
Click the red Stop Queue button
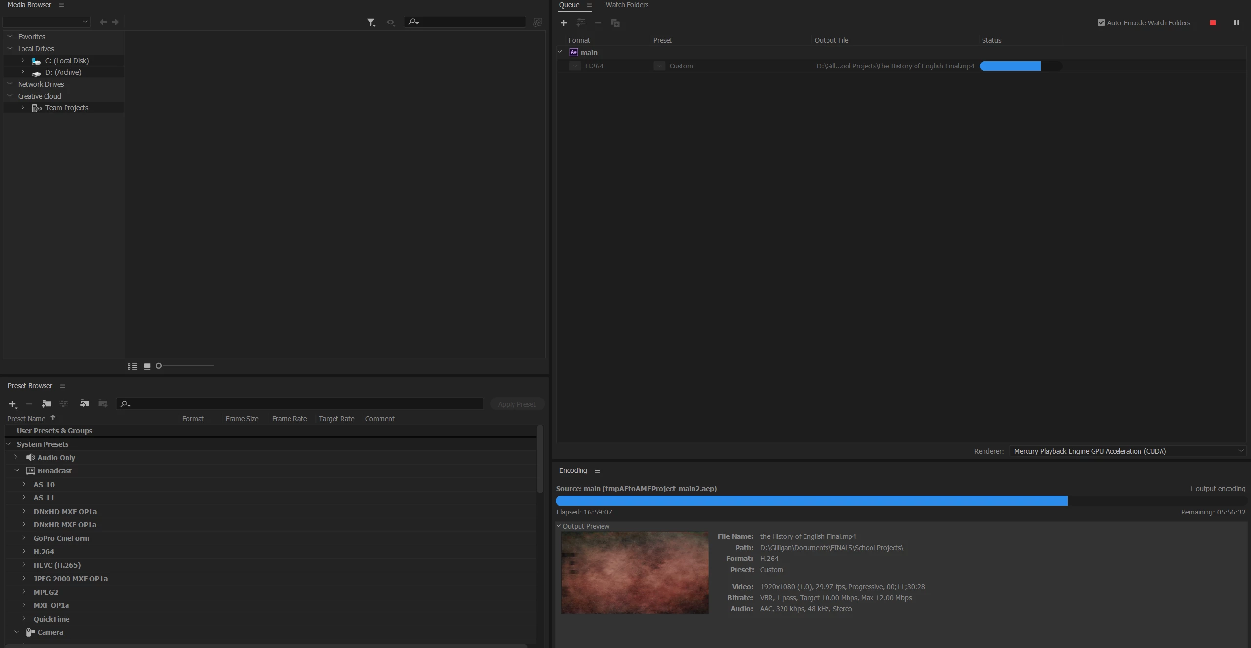[x=1213, y=23]
